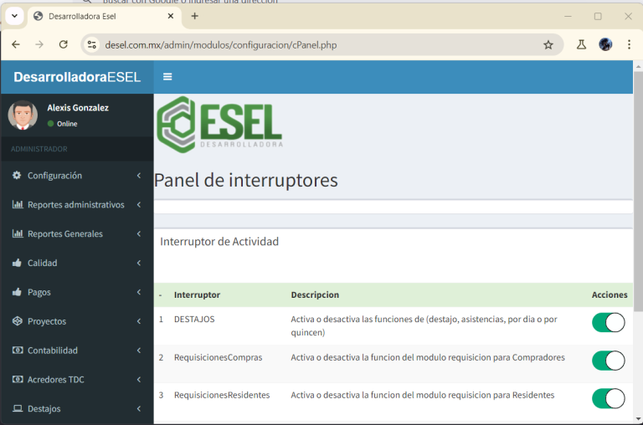Image resolution: width=643 pixels, height=425 pixels.
Task: Toggle the RequisicionesCompras switch off
Action: tap(609, 361)
